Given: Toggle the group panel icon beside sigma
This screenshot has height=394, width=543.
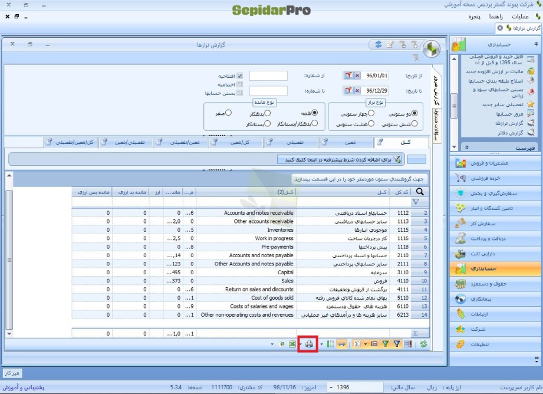Looking at the screenshot, I should click(x=374, y=344).
